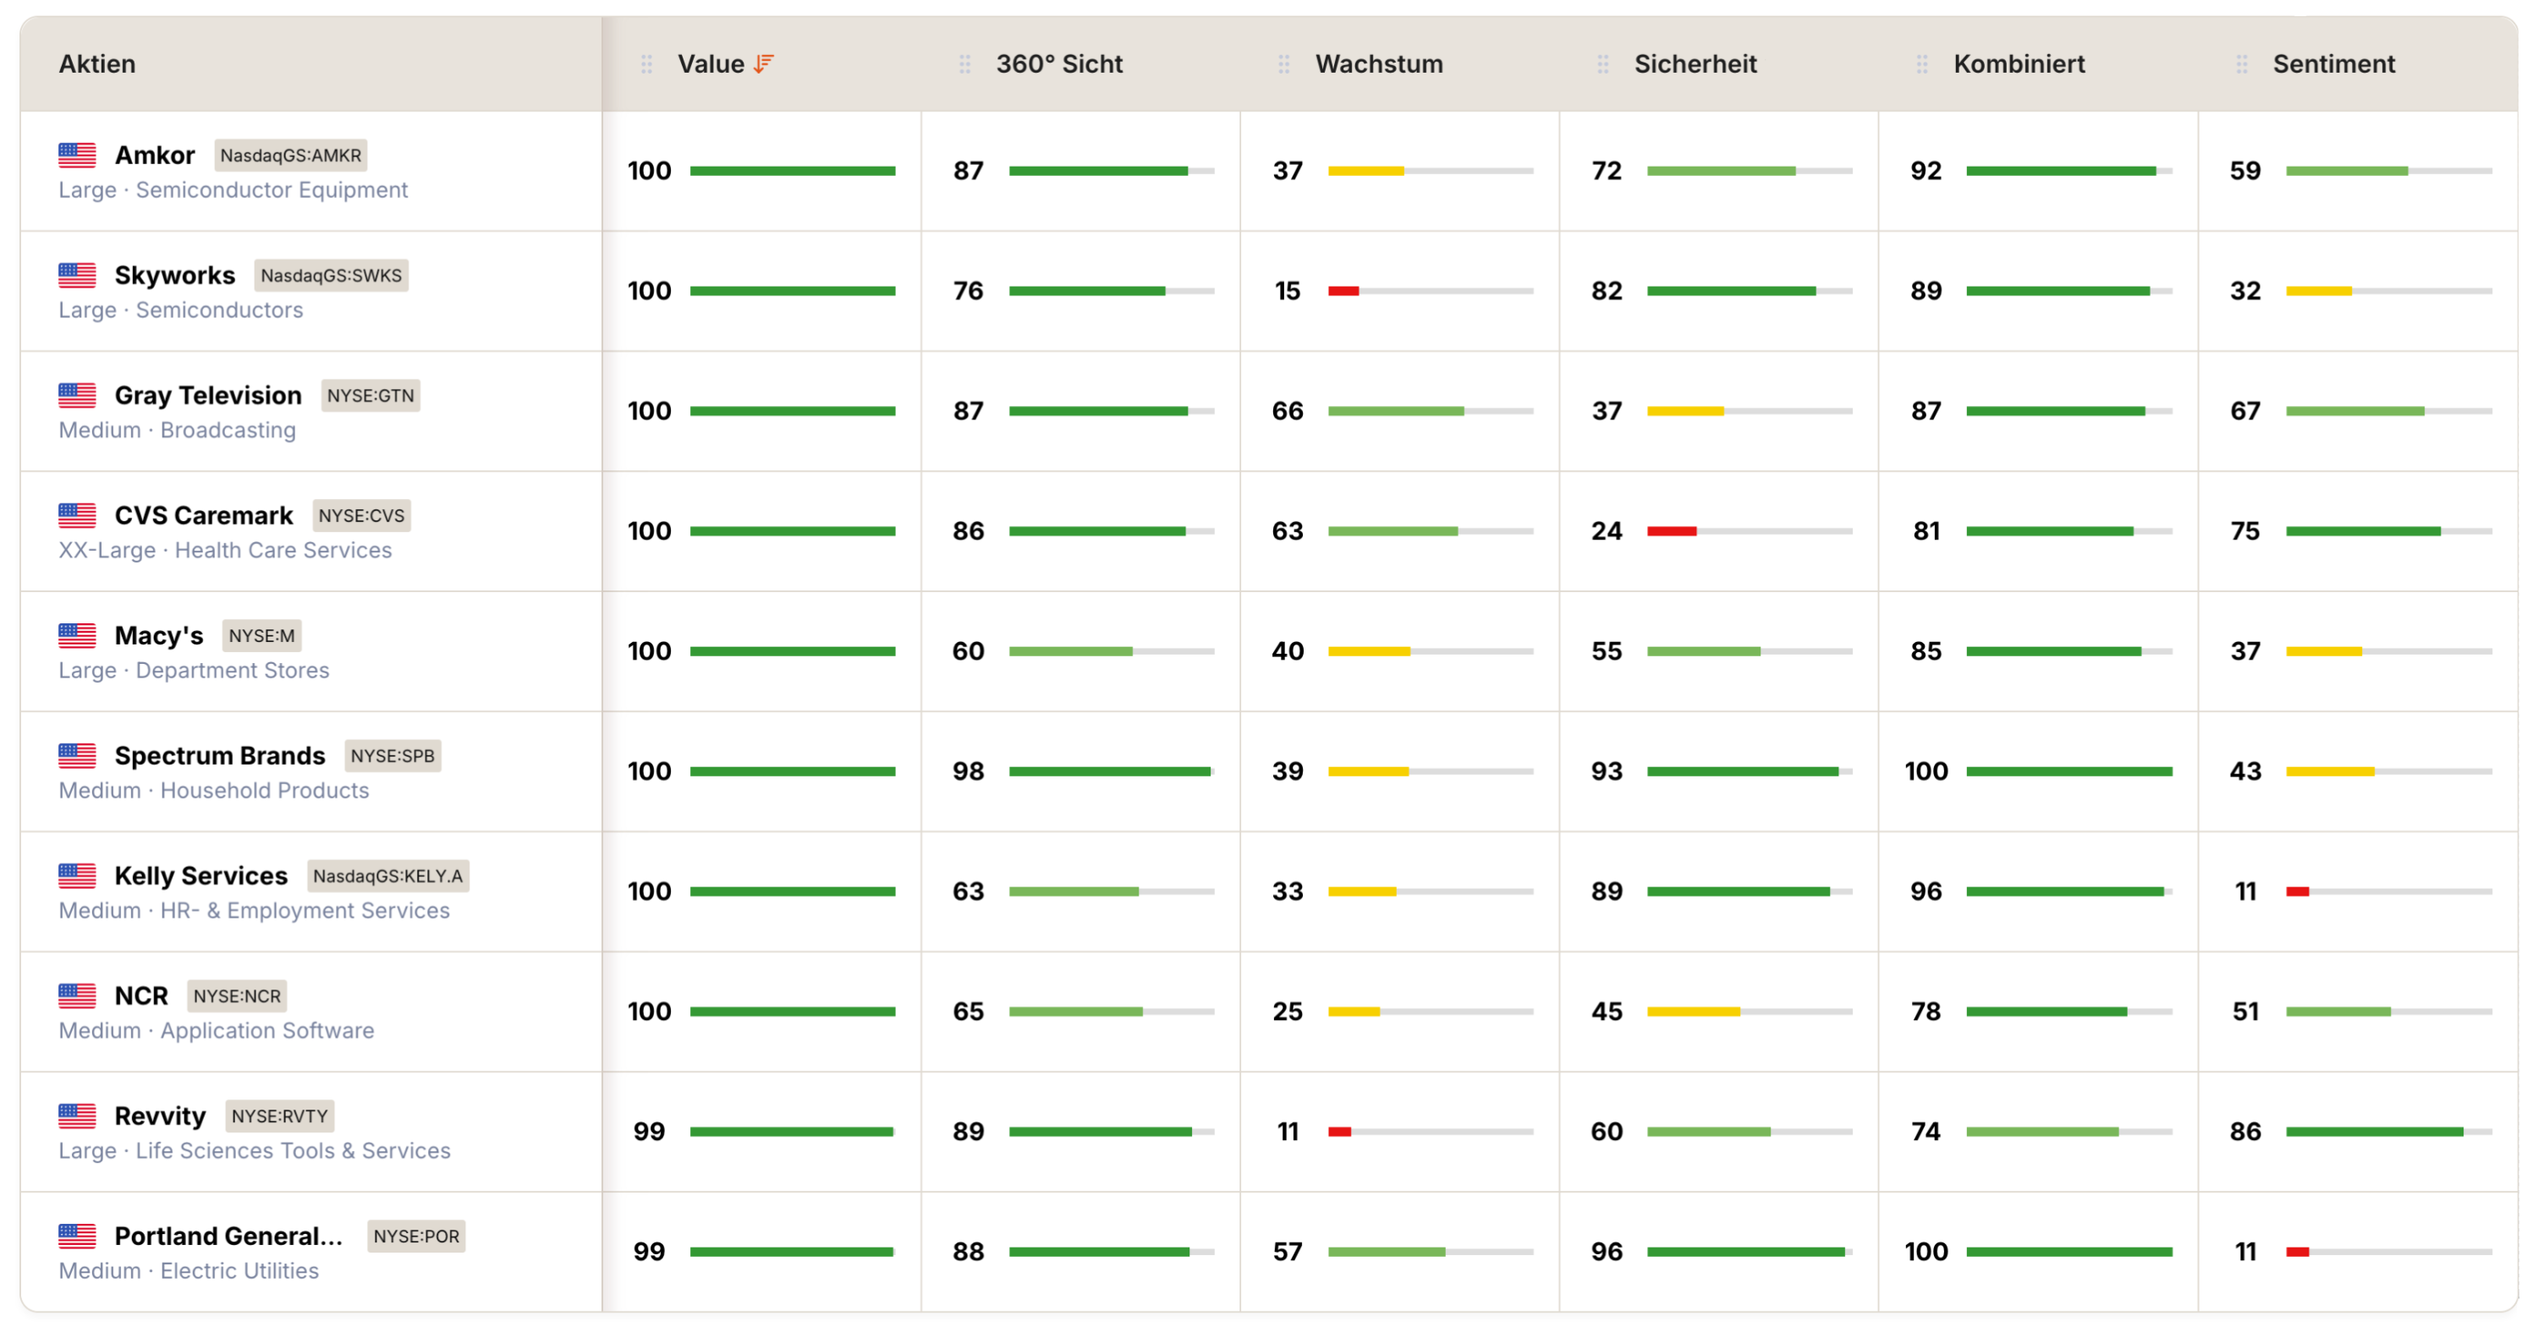This screenshot has height=1327, width=2538.
Task: Click Macy's Wachstum score bar
Action: 1430,651
